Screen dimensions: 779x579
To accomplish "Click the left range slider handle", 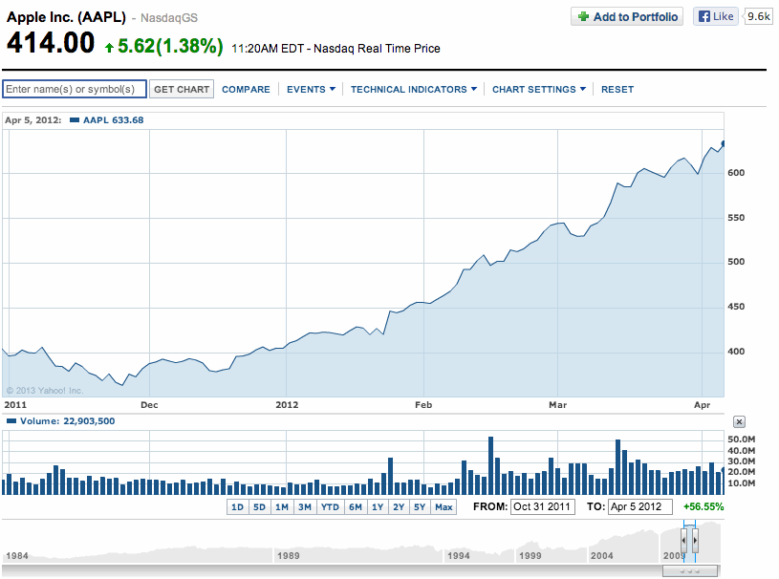I will point(684,540).
